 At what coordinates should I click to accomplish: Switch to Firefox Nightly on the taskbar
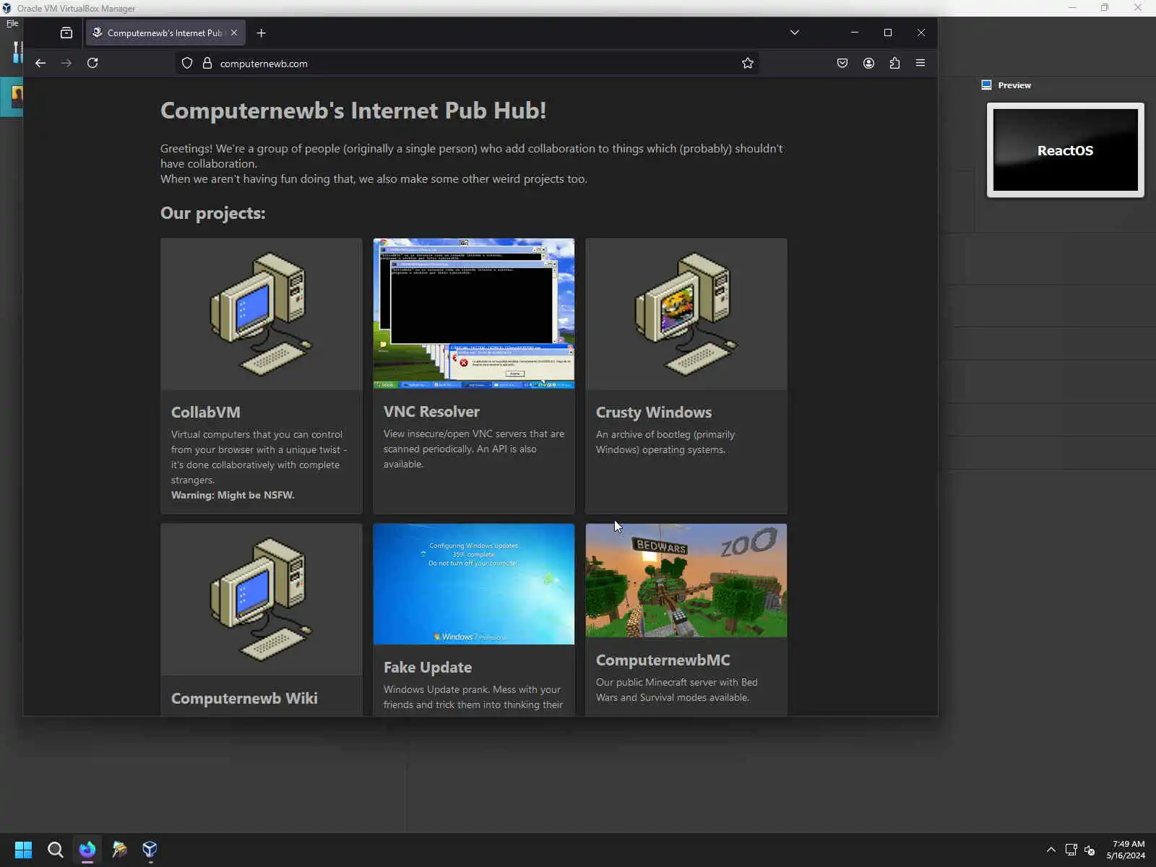coord(87,850)
